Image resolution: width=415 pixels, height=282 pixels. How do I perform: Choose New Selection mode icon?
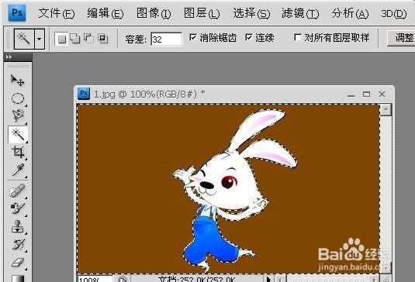coord(61,39)
